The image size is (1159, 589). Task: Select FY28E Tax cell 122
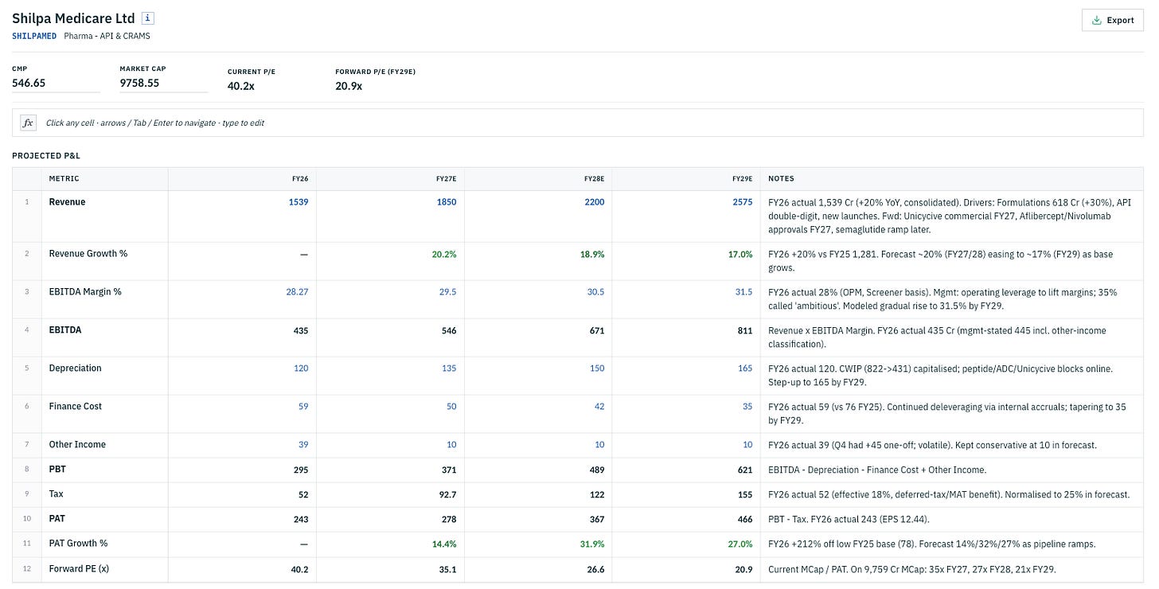[x=538, y=494]
